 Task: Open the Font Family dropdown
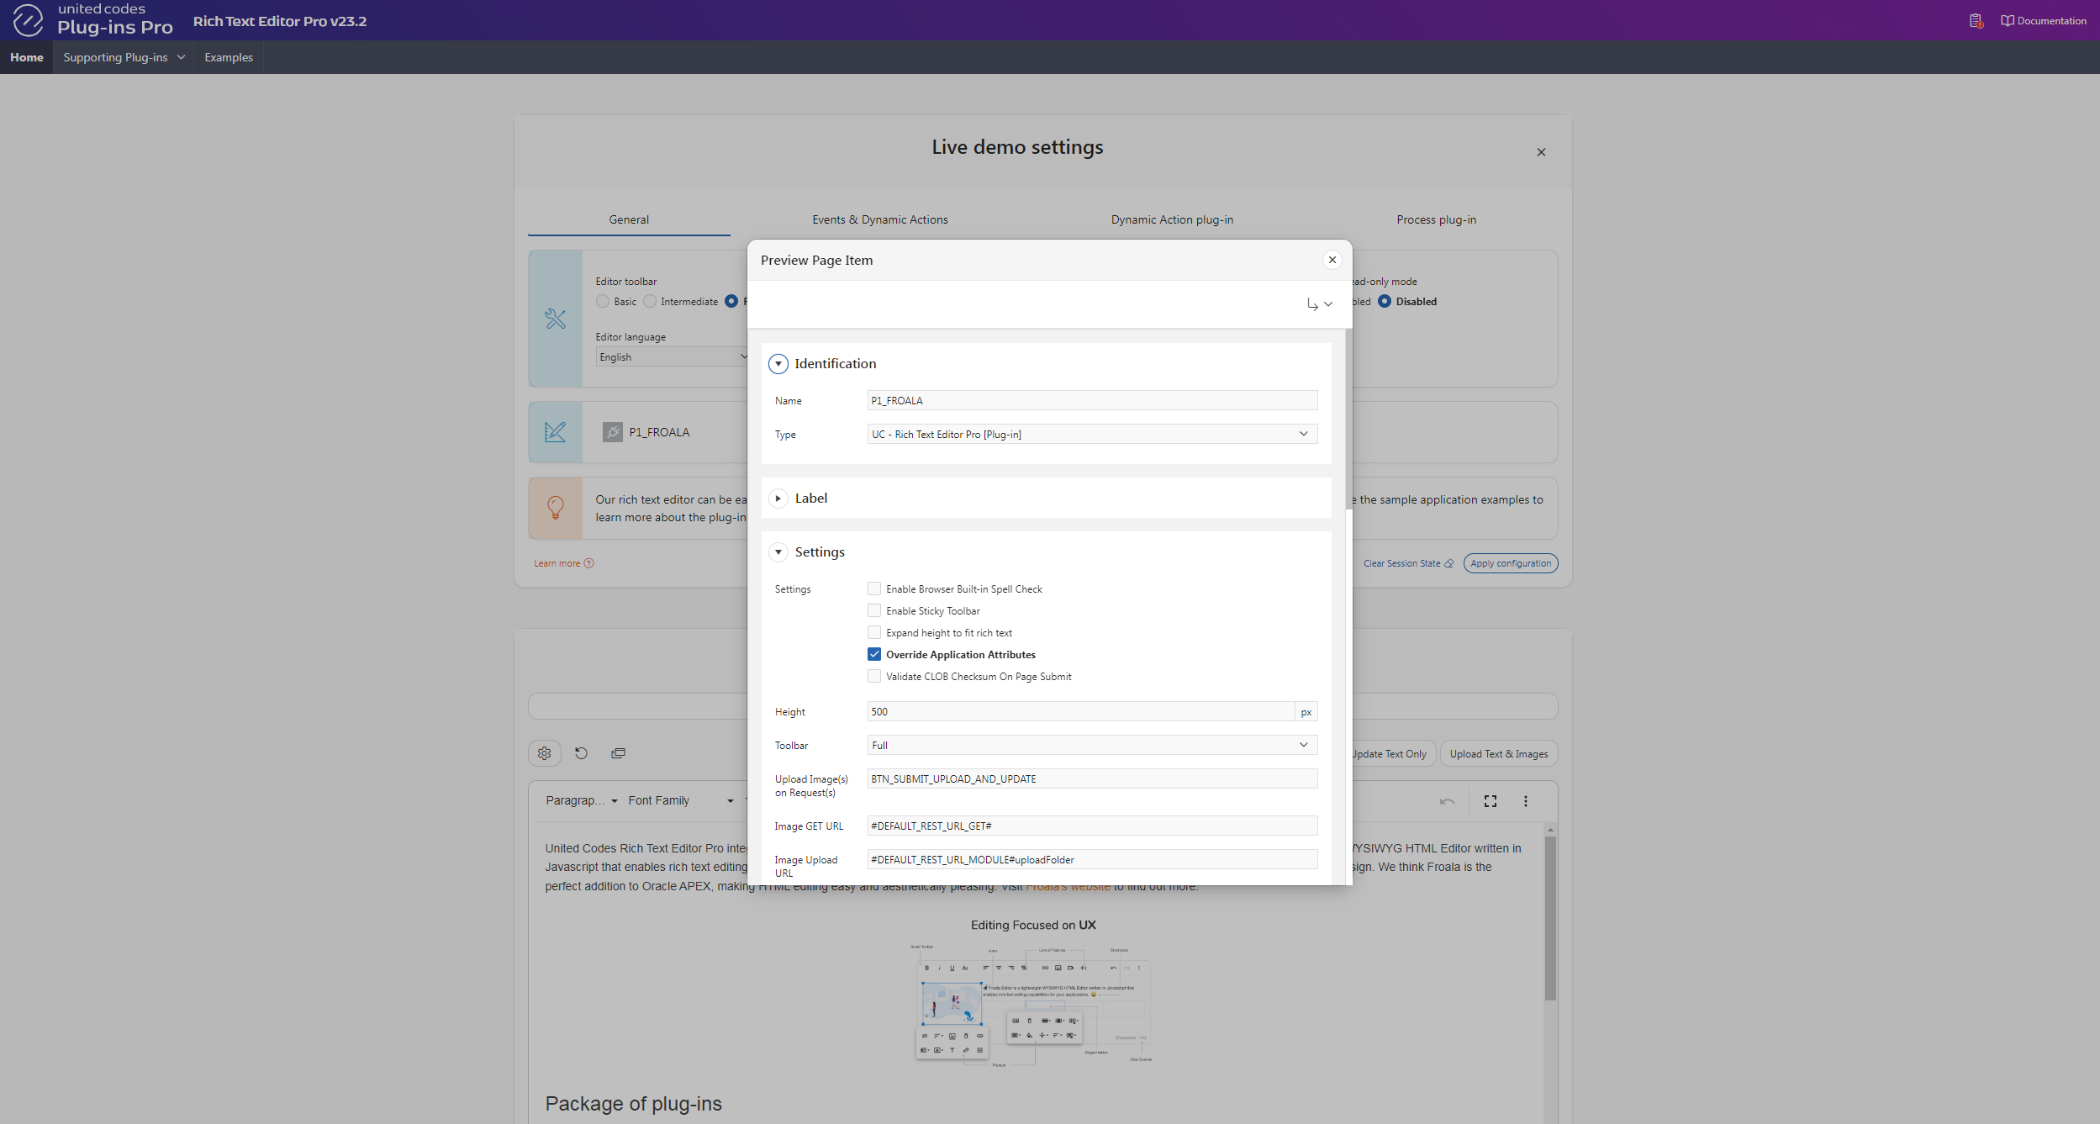tap(681, 800)
